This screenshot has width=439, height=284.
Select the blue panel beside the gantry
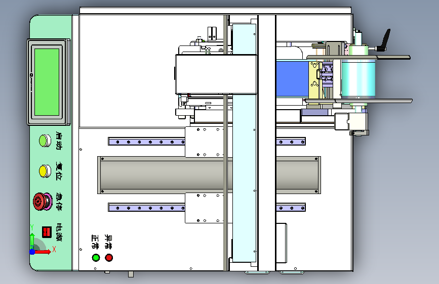coord(292,79)
